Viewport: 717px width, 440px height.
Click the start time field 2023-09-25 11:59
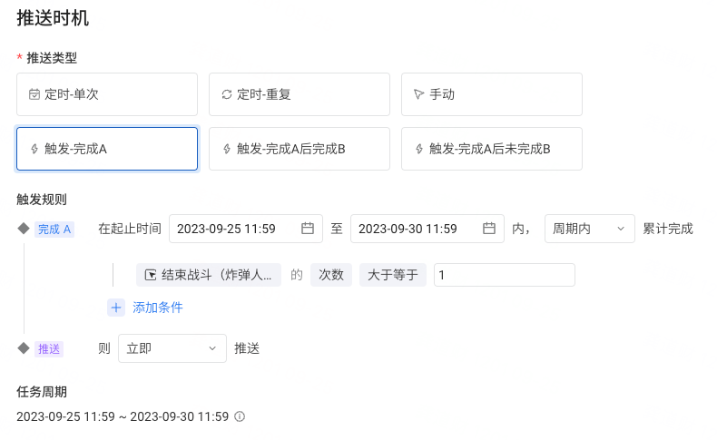pos(246,229)
